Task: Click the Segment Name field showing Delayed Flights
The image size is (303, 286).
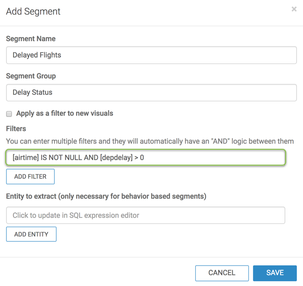Action: point(151,55)
